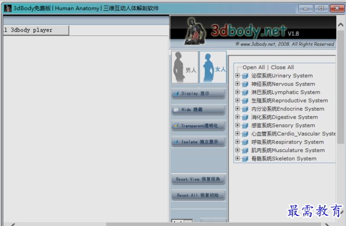Minimize the 3dBody window

306,8
